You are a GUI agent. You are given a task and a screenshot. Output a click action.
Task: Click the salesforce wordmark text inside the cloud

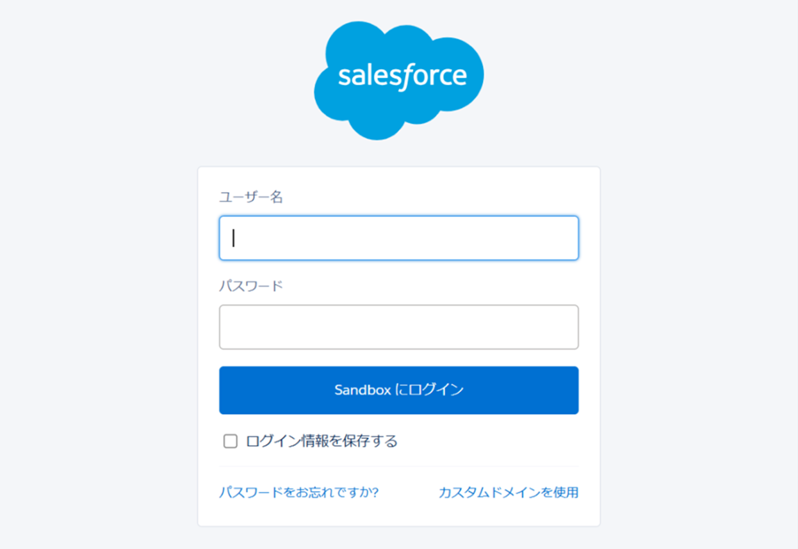(x=402, y=76)
